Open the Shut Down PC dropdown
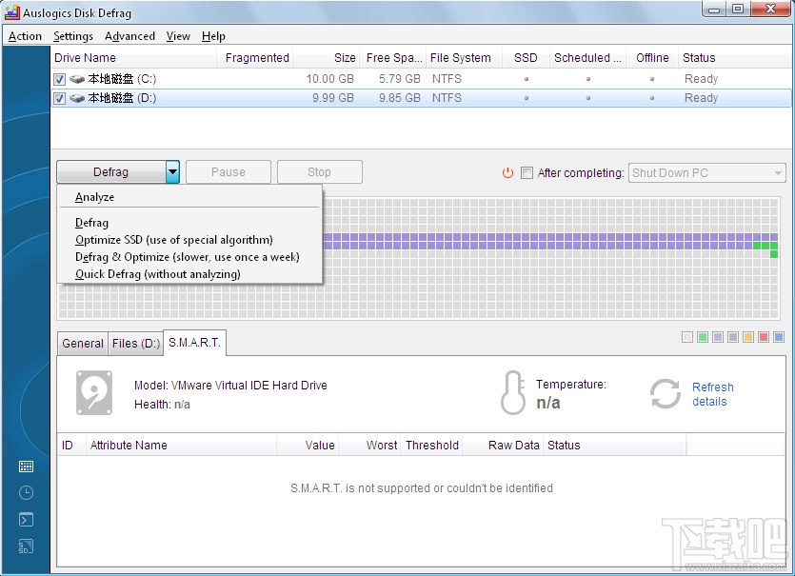The width and height of the screenshot is (795, 576). click(x=777, y=173)
